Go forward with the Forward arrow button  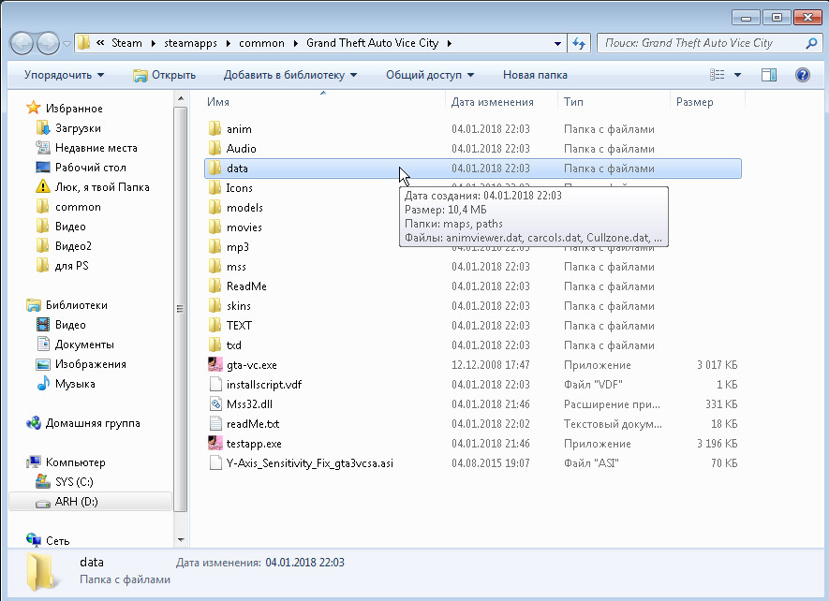[48, 43]
